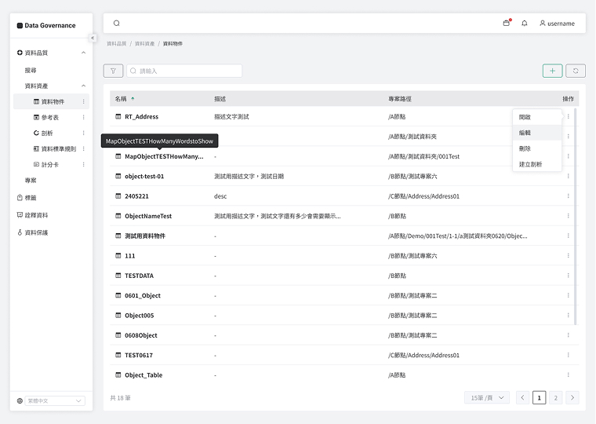This screenshot has width=596, height=424.
Task: Click the search magnifier in top bar
Action: coord(117,24)
